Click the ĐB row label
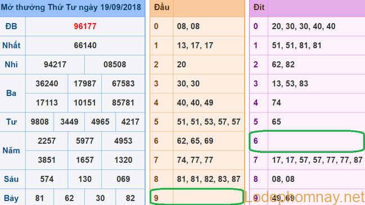Image resolution: width=365 pixels, height=205 pixels. [11, 26]
